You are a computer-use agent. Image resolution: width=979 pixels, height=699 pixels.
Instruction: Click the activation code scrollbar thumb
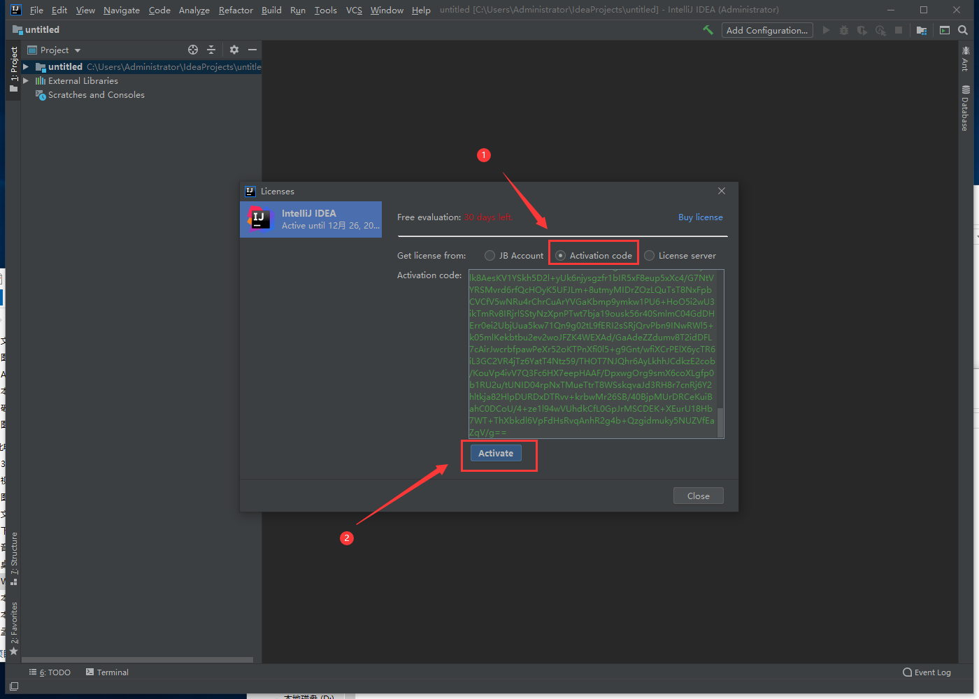720,421
